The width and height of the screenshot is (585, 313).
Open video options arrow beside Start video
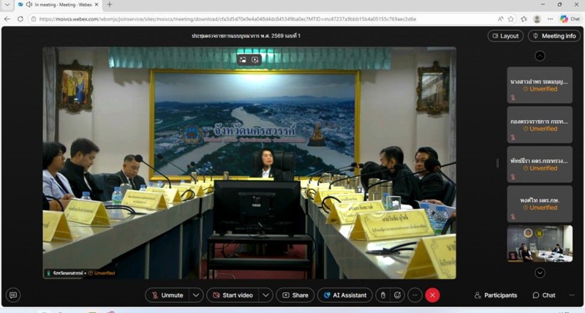[x=266, y=295]
